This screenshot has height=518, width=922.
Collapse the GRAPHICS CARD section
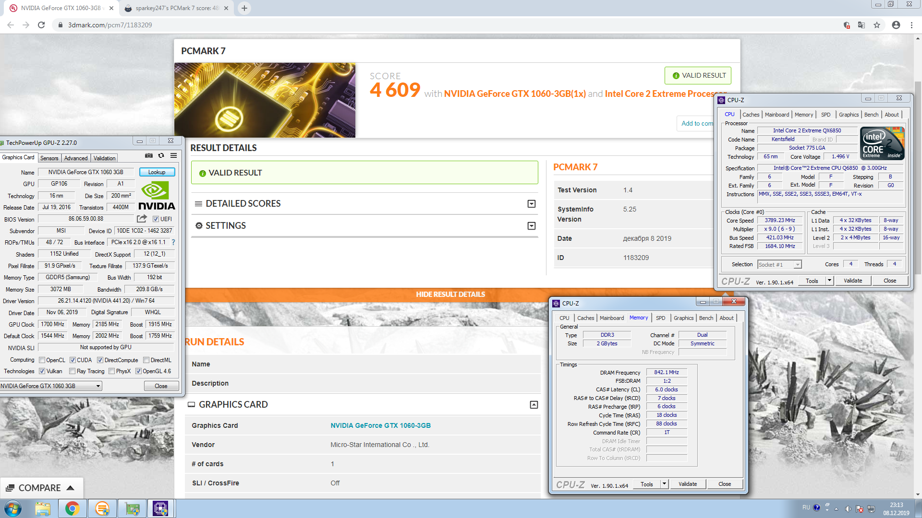(x=534, y=405)
